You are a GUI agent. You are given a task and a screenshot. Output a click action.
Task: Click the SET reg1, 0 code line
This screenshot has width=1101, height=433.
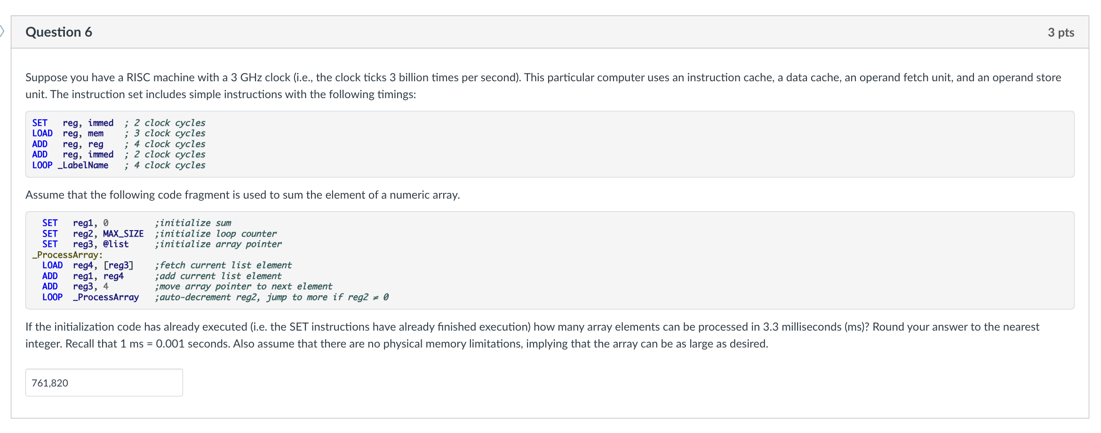click(x=75, y=223)
